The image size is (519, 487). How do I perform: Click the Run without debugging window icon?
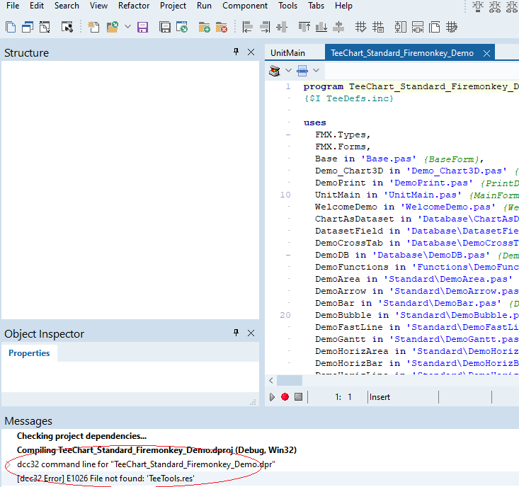coord(67,27)
